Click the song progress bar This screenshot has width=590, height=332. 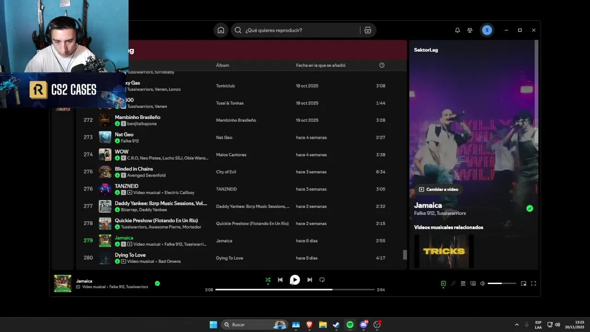(295, 290)
